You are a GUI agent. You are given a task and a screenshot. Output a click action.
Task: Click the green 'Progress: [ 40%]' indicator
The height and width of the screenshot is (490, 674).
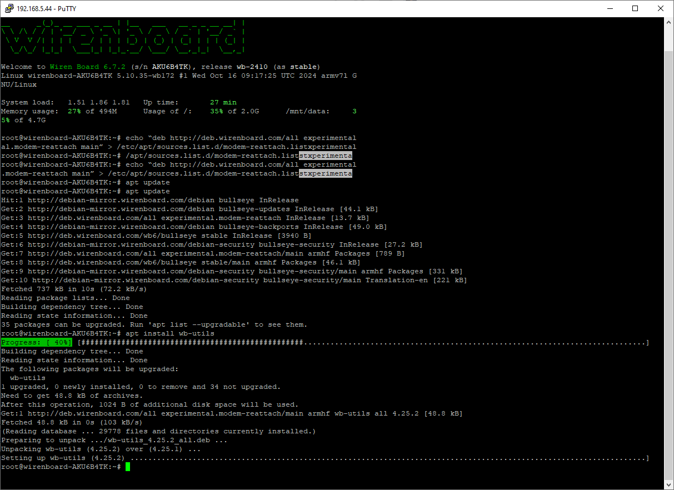pyautogui.click(x=37, y=342)
